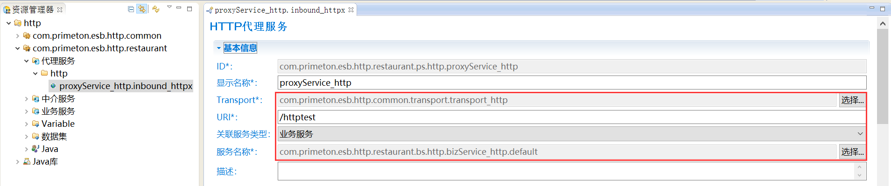Expand the 业务服务 folder
891x186 pixels.
pos(27,111)
